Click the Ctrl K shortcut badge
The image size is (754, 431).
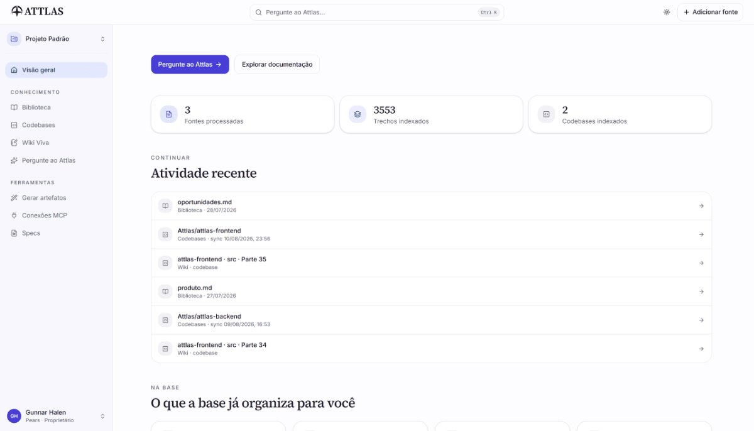point(488,12)
